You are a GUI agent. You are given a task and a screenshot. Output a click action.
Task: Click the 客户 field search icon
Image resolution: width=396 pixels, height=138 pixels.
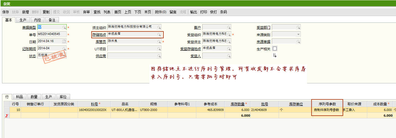click(x=228, y=27)
